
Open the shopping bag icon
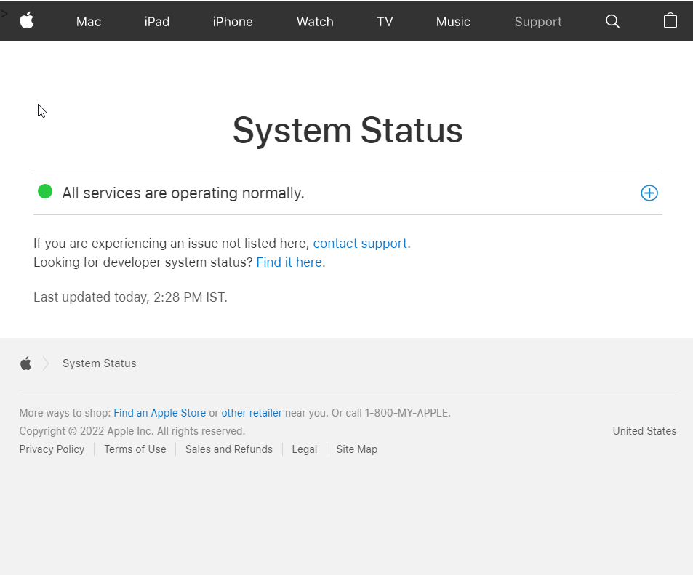[670, 21]
